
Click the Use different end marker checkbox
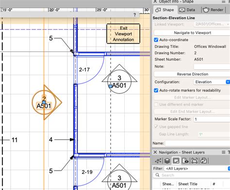tap(156, 104)
